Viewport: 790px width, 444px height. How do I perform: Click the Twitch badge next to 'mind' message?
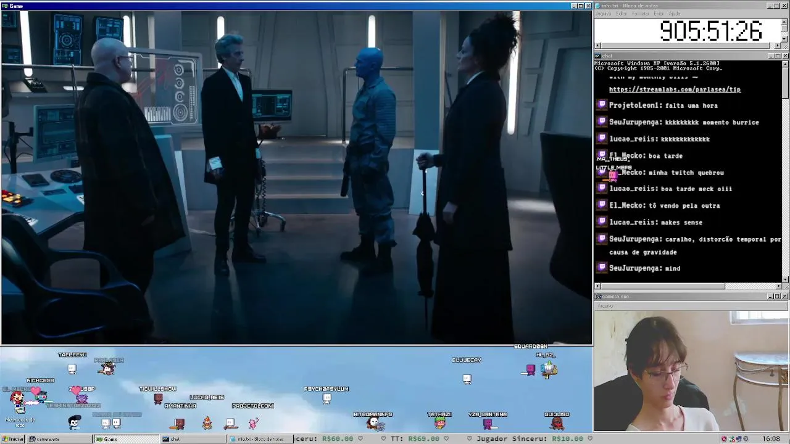(602, 268)
